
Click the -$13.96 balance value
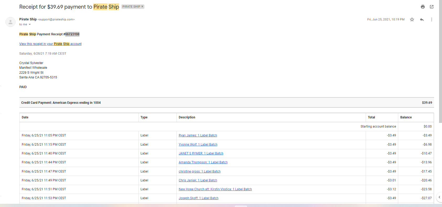(x=426, y=162)
